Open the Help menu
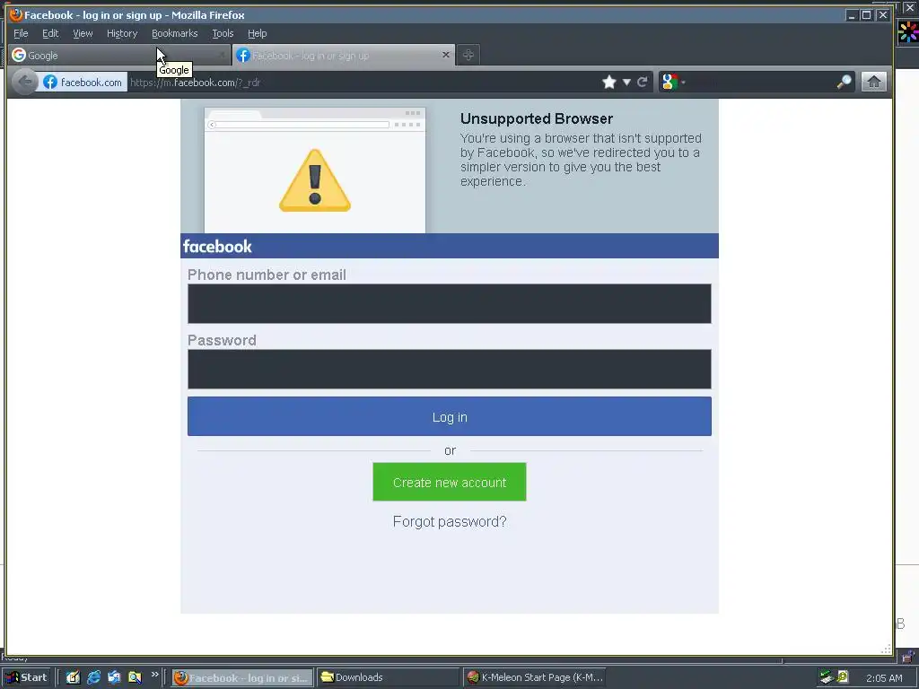 (x=257, y=33)
